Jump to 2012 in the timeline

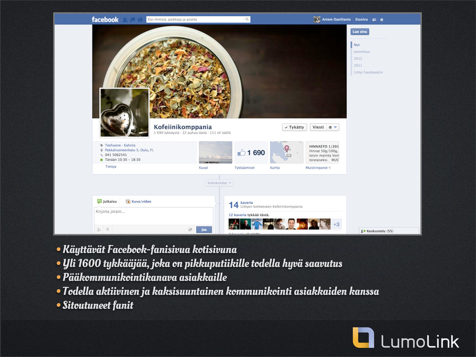point(358,59)
